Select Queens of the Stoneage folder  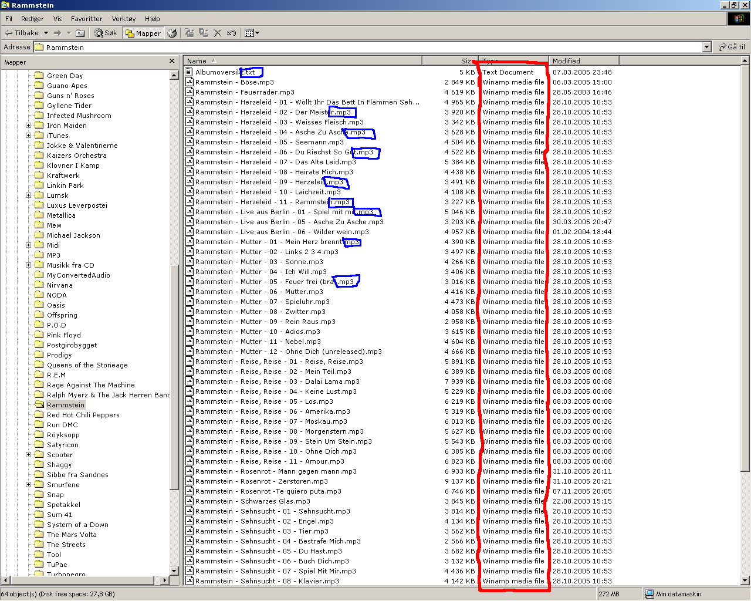pos(87,364)
